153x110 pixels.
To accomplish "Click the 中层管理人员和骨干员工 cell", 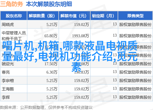I will [x=14, y=36].
